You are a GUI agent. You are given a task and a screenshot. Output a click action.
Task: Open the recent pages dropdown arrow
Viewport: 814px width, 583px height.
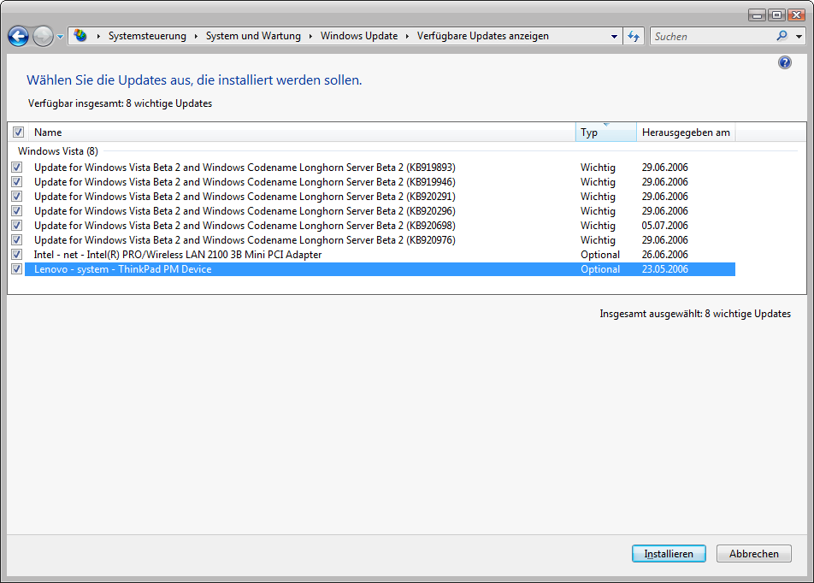point(61,37)
